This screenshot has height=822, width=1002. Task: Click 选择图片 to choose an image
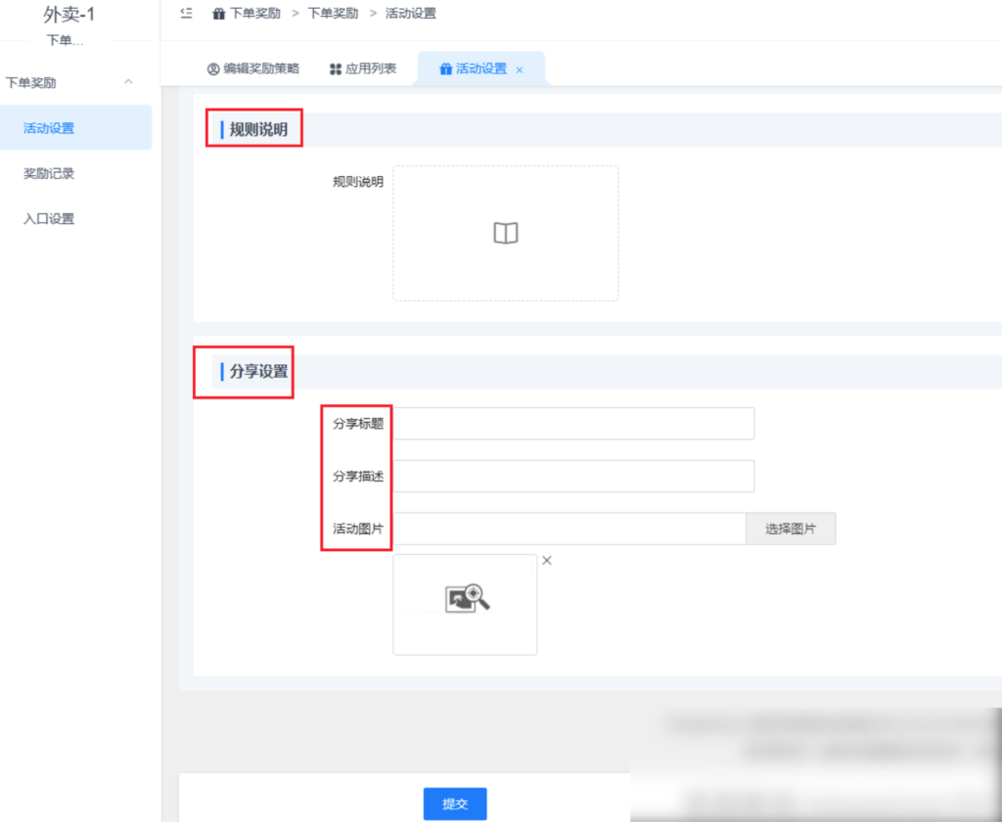(791, 528)
